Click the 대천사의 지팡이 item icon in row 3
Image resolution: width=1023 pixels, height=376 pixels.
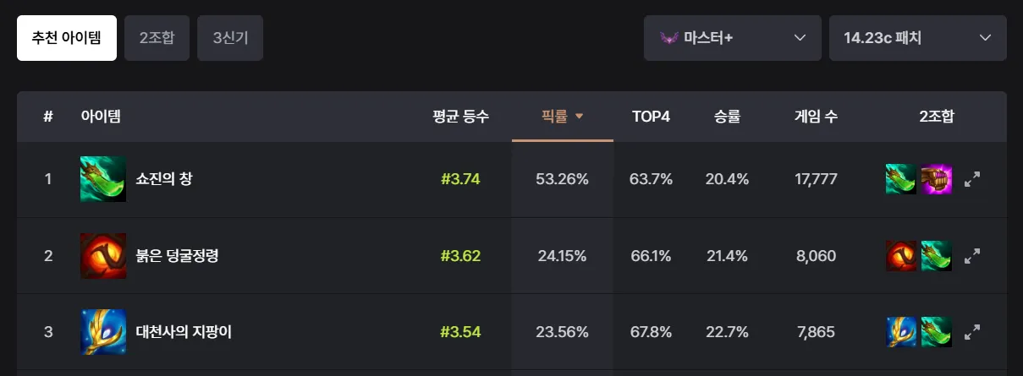click(103, 332)
